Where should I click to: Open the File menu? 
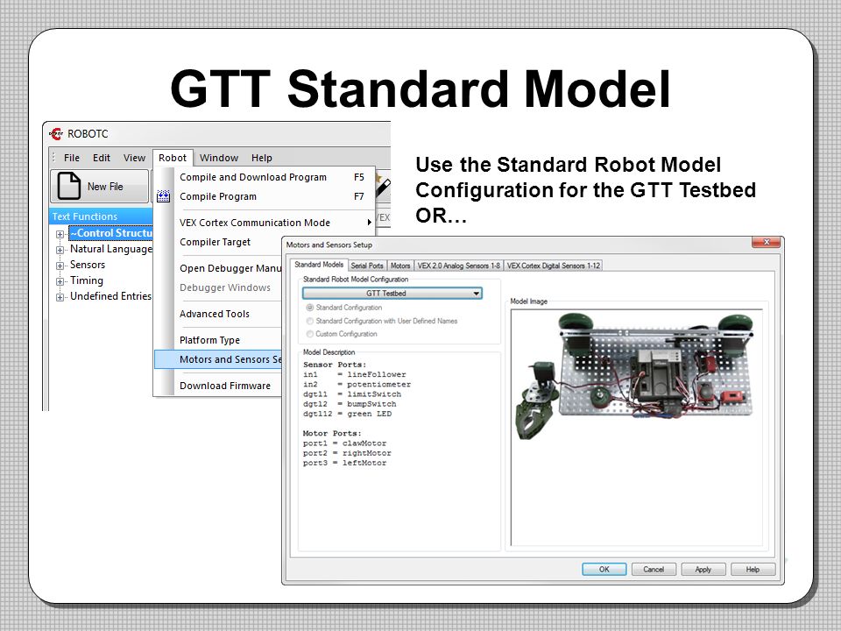pos(71,158)
